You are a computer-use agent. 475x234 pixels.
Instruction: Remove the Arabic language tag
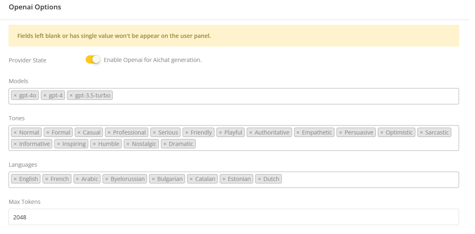coord(77,179)
